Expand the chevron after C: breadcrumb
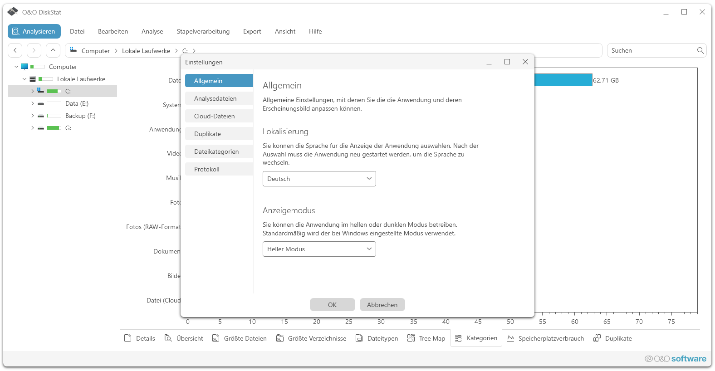The image size is (715, 371). [x=194, y=51]
